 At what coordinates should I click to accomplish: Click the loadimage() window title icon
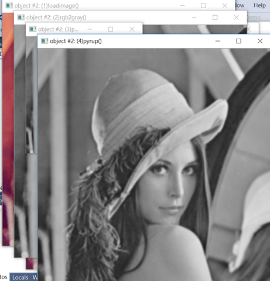(9, 5)
